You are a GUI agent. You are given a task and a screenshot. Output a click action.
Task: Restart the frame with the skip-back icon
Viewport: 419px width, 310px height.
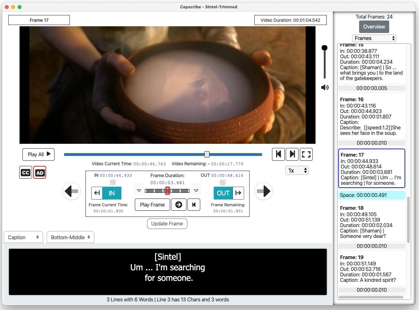tap(194, 205)
